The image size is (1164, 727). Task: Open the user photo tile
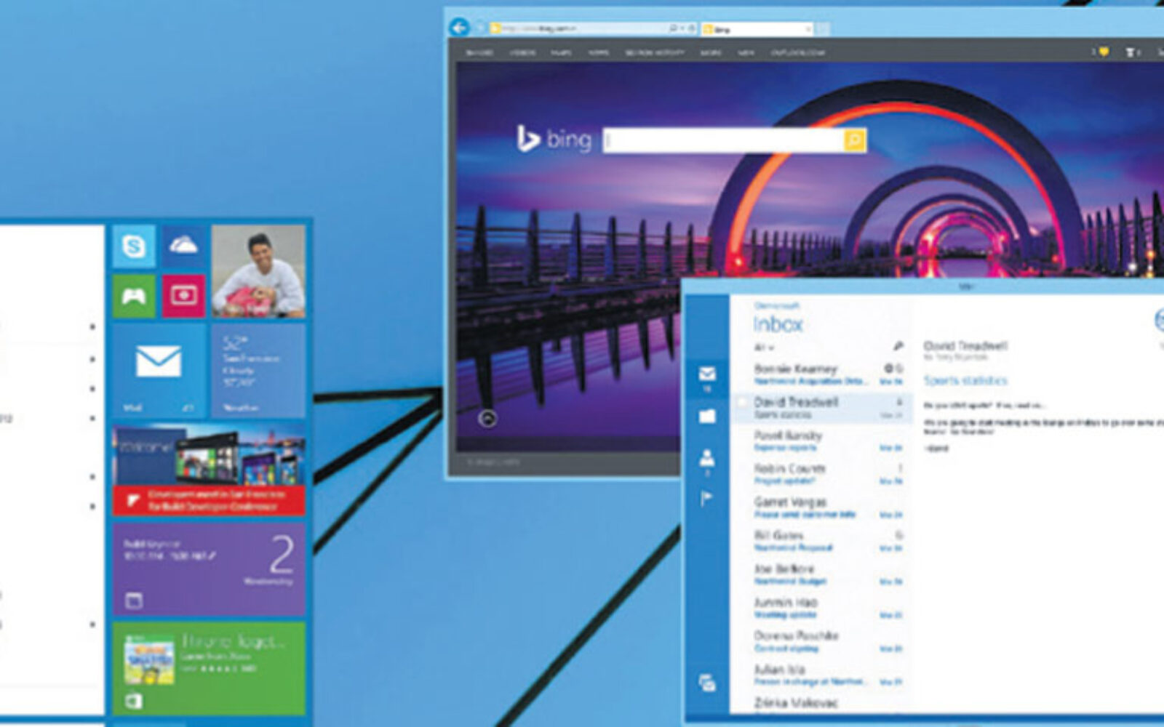(x=258, y=271)
